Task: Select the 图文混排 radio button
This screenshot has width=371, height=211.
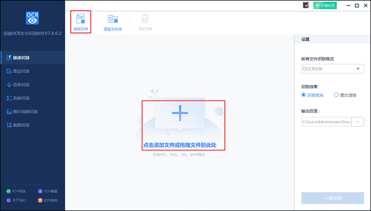Action: pyautogui.click(x=336, y=95)
